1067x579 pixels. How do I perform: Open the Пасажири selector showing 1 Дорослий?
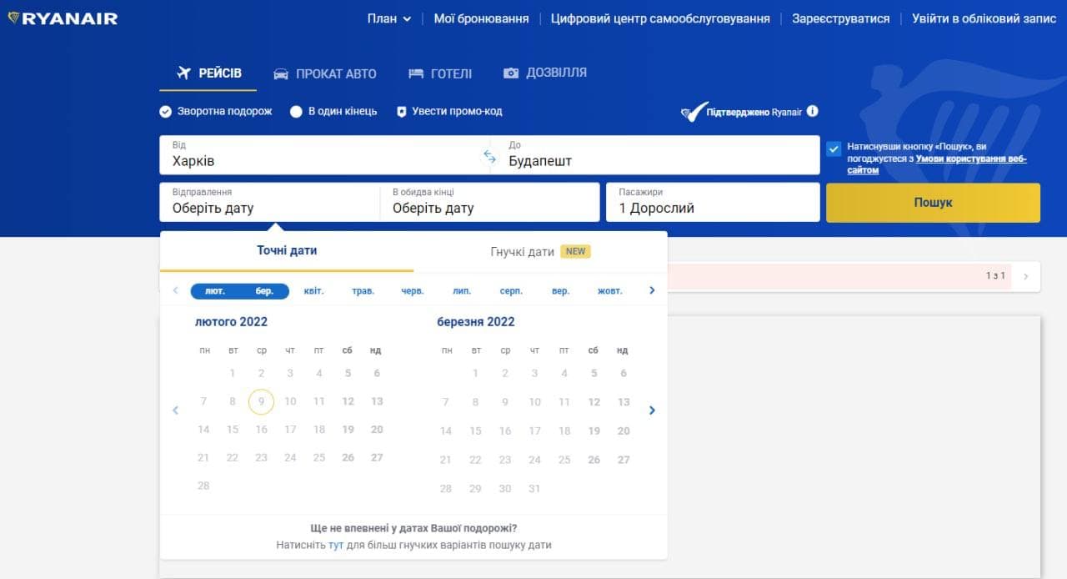(x=713, y=202)
